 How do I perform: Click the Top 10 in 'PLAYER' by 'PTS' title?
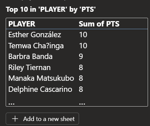pyautogui.click(x=51, y=9)
